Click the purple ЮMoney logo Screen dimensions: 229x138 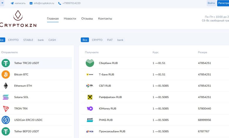pyautogui.click(x=90, y=109)
